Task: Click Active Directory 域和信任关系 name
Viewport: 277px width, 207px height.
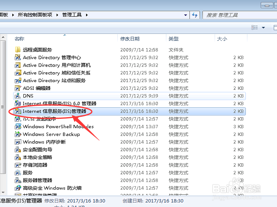Action: [x=57, y=73]
